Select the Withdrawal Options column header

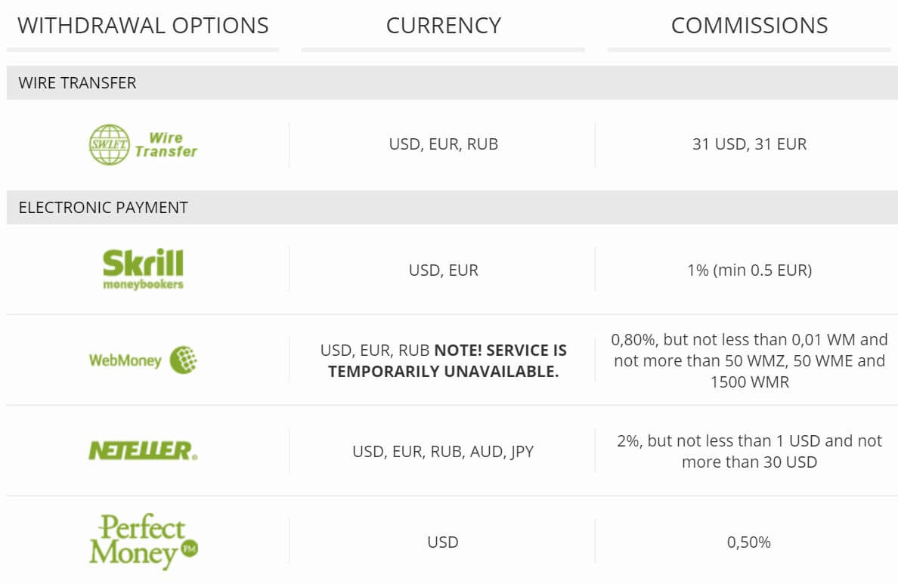coord(143,26)
